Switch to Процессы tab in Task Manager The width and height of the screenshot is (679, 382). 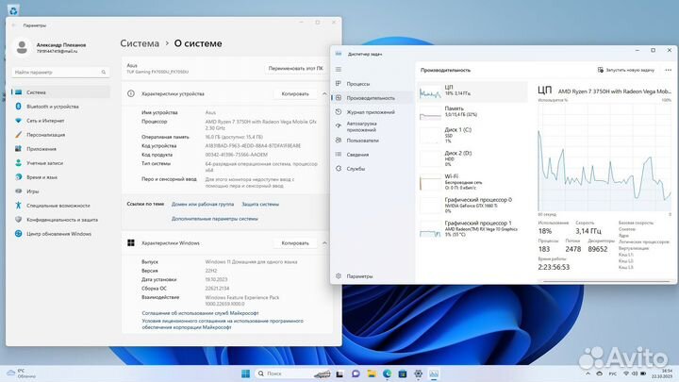click(357, 84)
